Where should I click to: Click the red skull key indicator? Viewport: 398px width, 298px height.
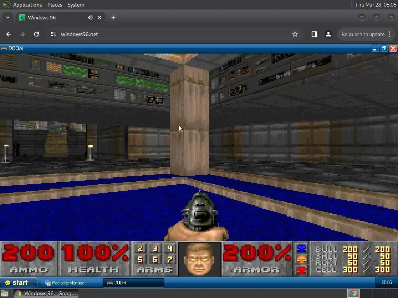[x=302, y=270]
